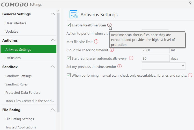This screenshot has width=194, height=130.
Task: Open the Exclusions page
Action: [x=13, y=58]
